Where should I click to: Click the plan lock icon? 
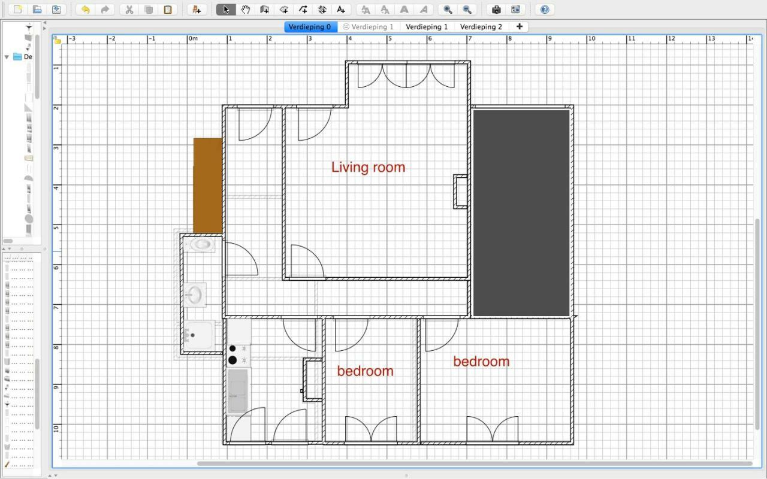point(58,40)
